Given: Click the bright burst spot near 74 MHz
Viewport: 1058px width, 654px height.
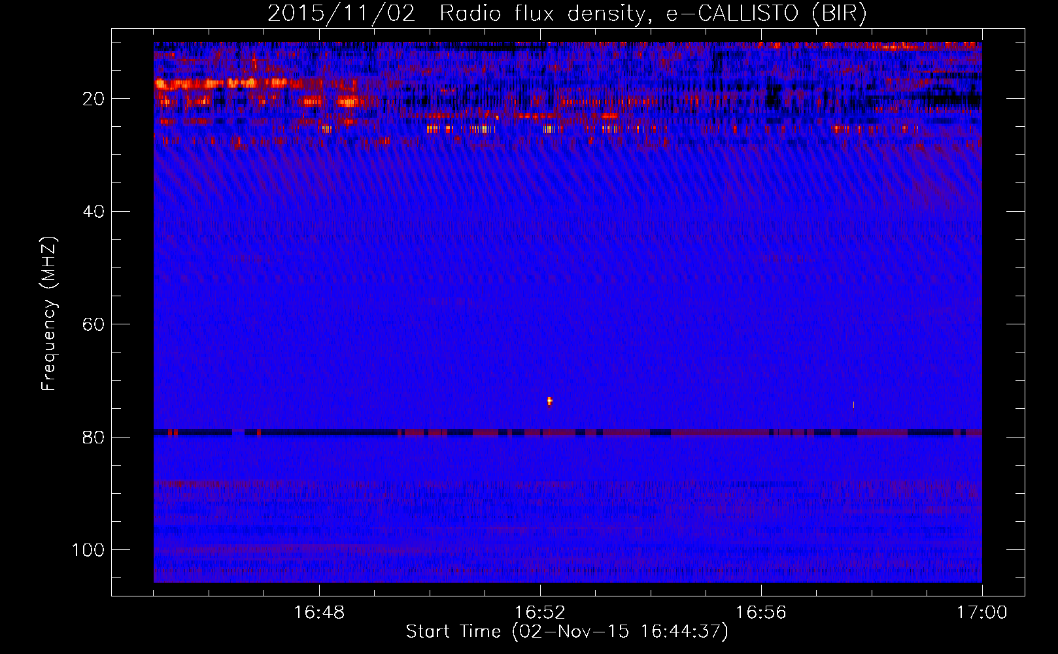Looking at the screenshot, I should 550,401.
